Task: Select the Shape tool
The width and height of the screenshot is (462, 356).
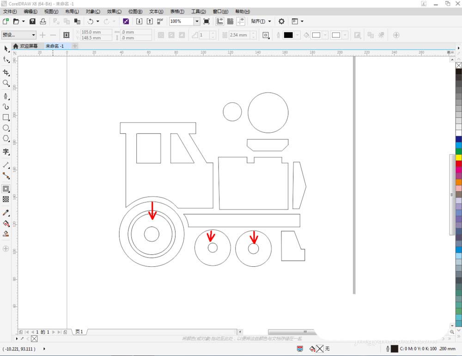Action: click(x=6, y=60)
